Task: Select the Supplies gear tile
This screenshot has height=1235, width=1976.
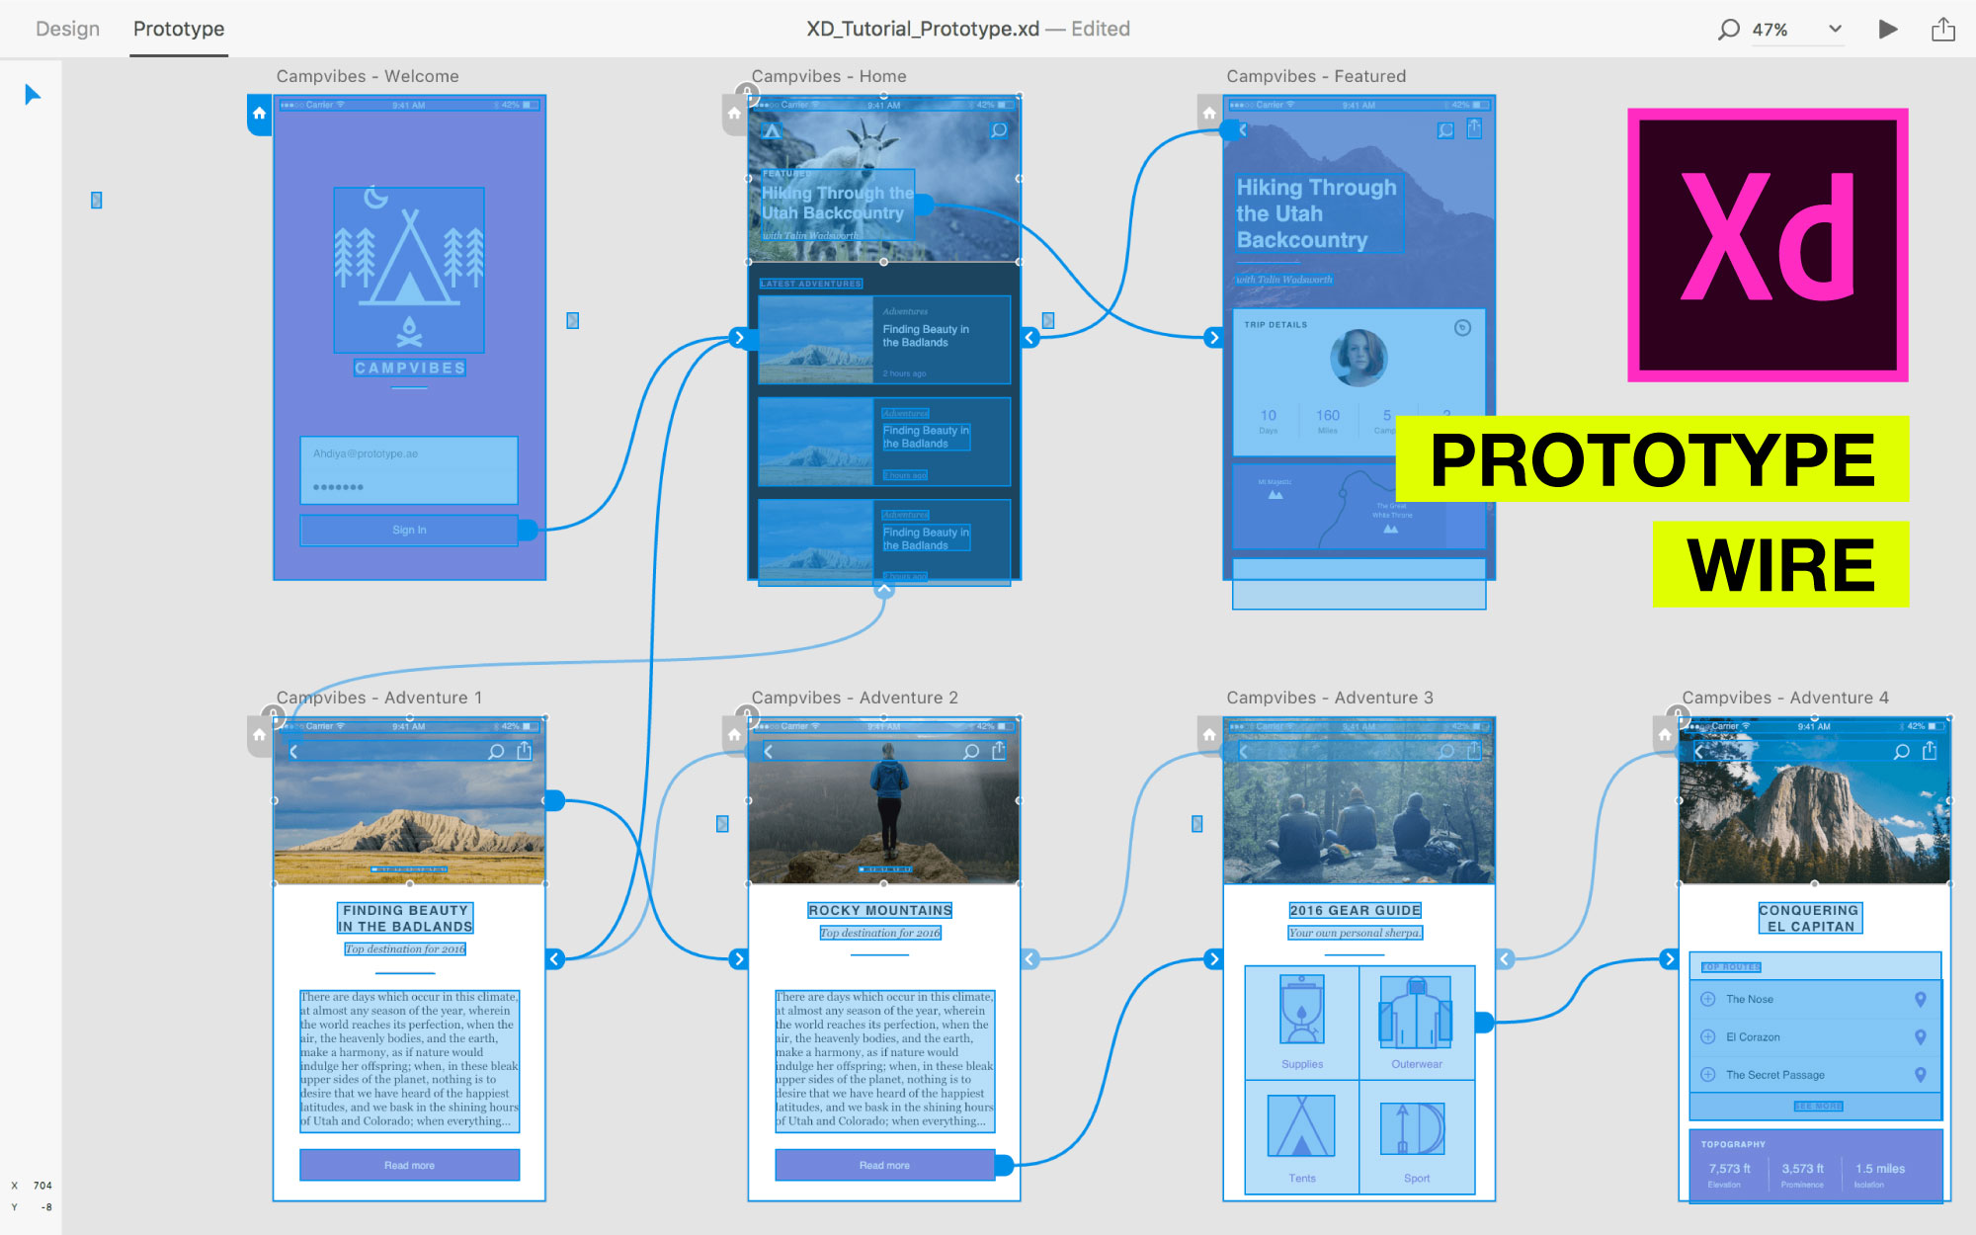Action: tap(1302, 1022)
